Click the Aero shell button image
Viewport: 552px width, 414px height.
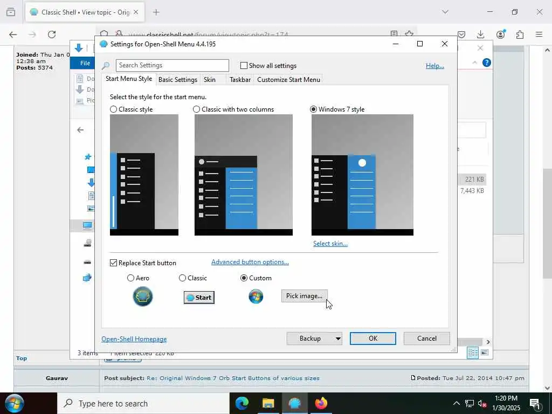pos(142,296)
